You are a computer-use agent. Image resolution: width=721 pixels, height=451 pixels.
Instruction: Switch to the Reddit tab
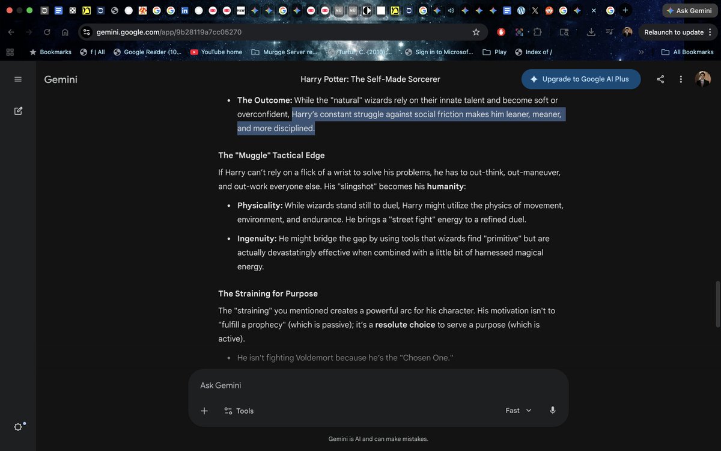pos(549,10)
